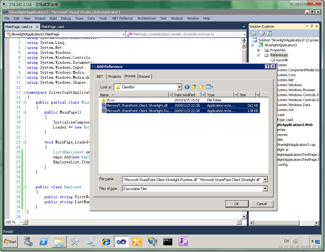Switch to the Recent tab in Add Reference

coord(144,77)
